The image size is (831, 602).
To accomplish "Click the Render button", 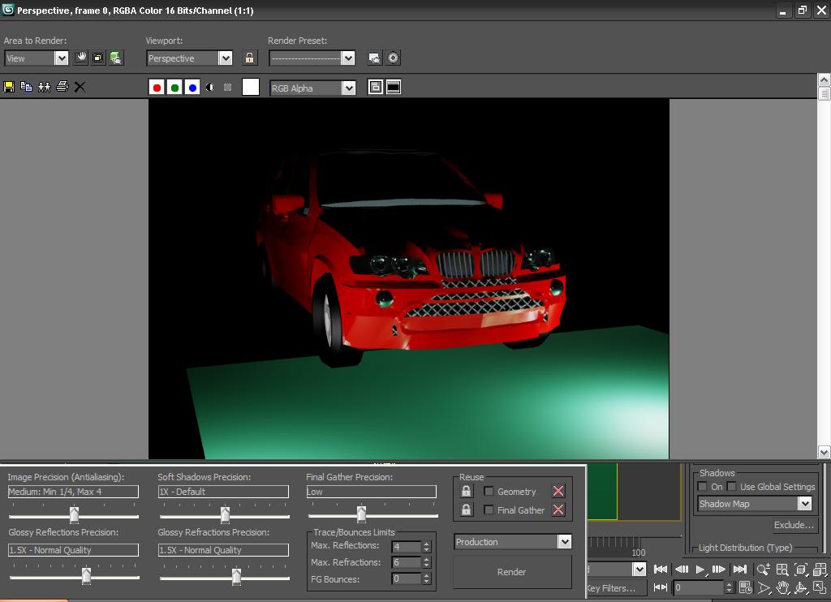I will [x=512, y=572].
